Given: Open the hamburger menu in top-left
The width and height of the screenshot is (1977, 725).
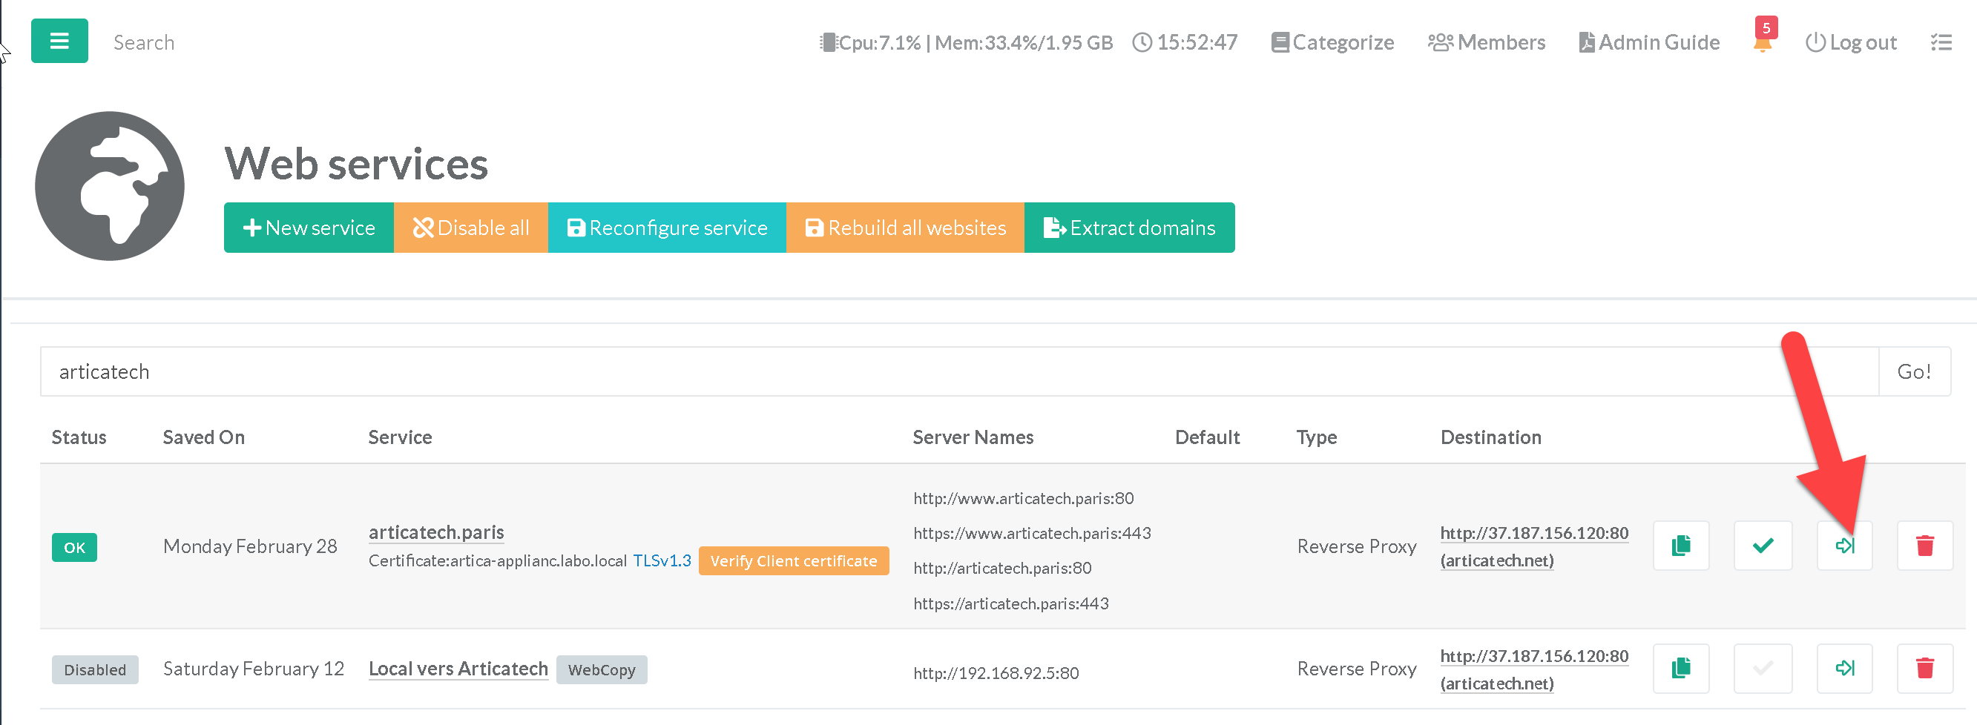Looking at the screenshot, I should tap(59, 42).
